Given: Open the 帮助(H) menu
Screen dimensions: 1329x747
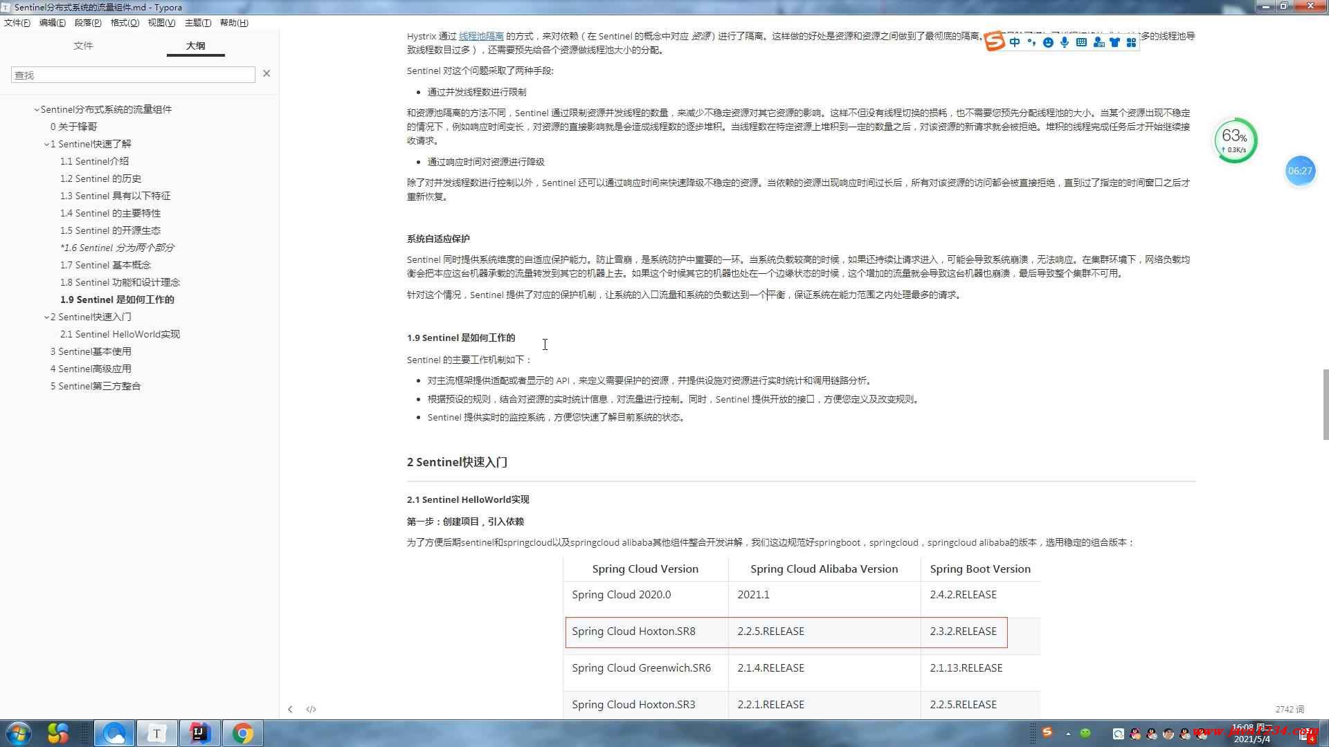Looking at the screenshot, I should click(x=234, y=22).
